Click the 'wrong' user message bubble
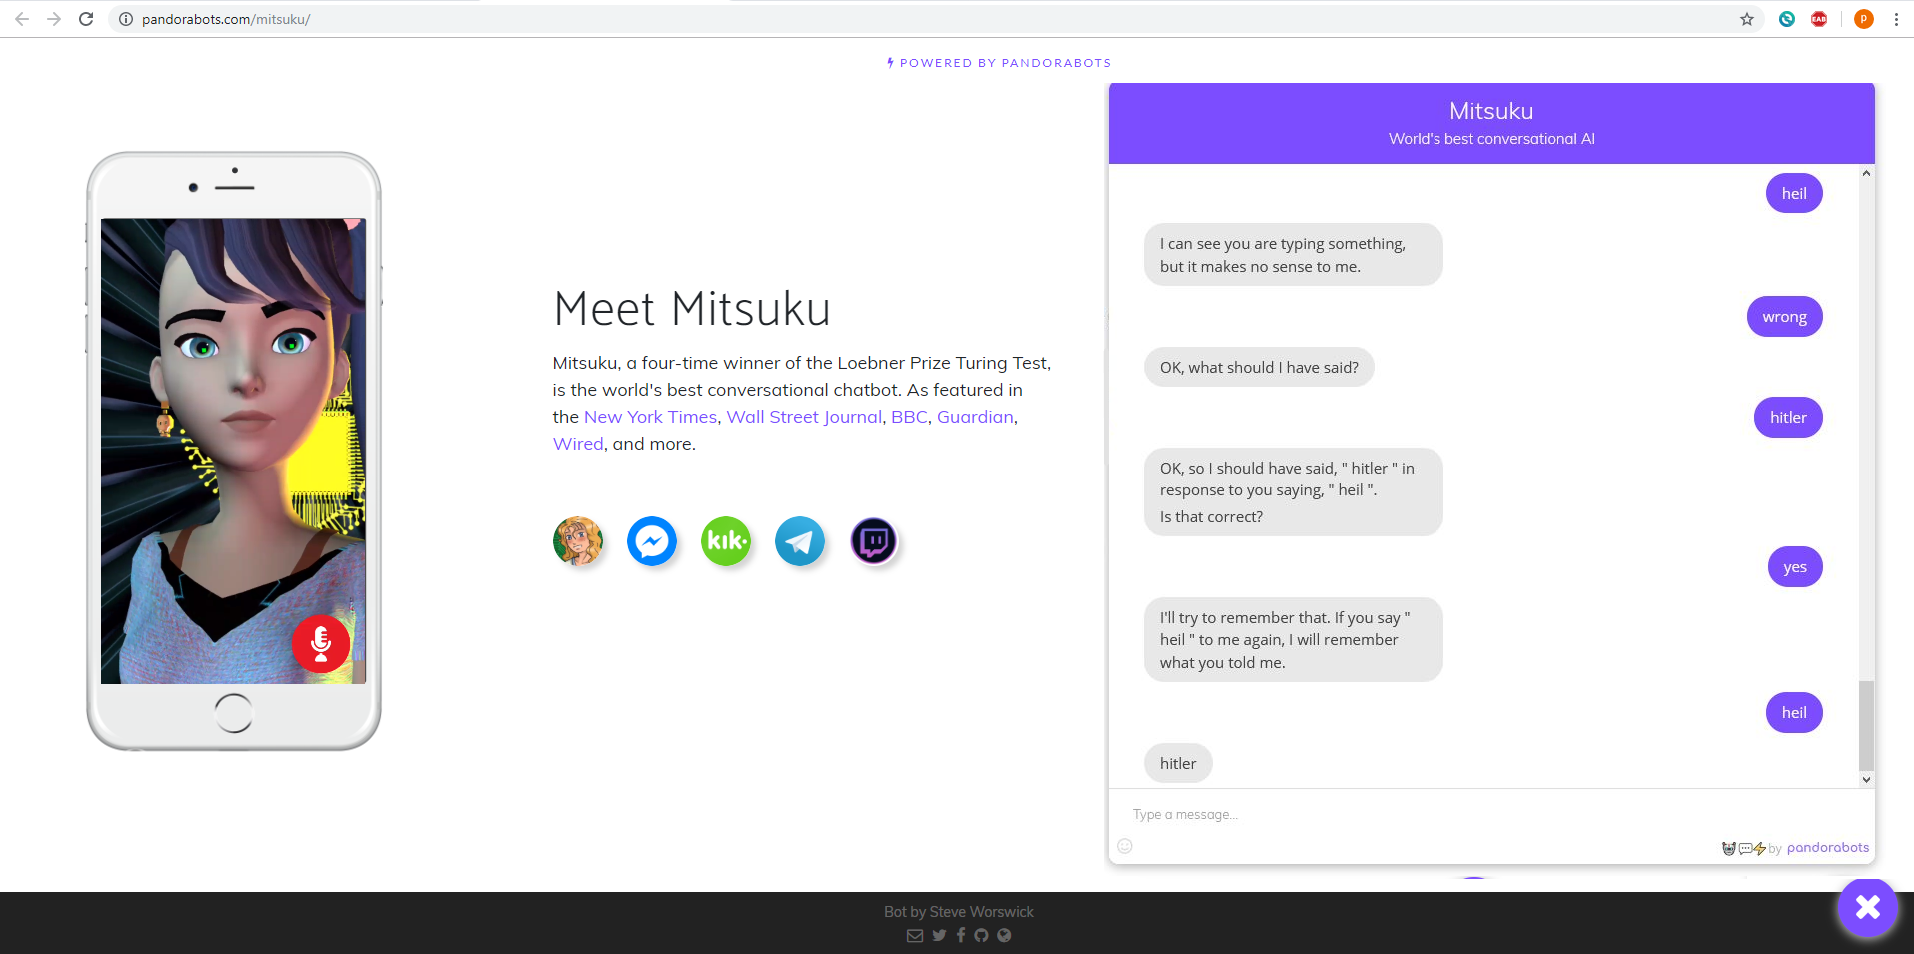This screenshot has width=1914, height=954. (1784, 317)
